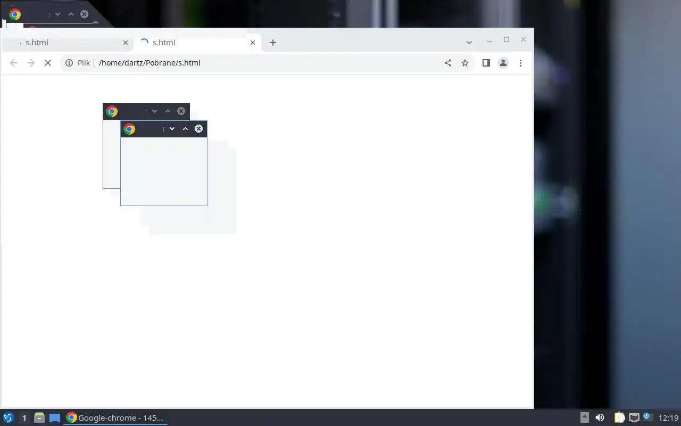Viewport: 681px width, 426px height.
Task: Click the up chevron on the front popup window
Action: [x=185, y=129]
